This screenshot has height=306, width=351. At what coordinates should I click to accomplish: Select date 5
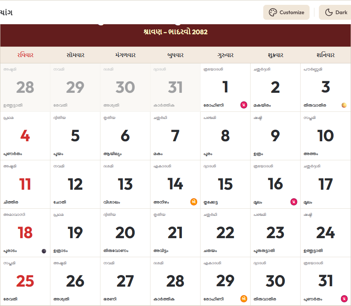coord(75,136)
